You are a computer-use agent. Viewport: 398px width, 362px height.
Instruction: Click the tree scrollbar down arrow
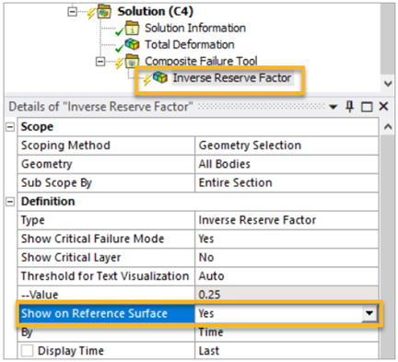(388, 84)
